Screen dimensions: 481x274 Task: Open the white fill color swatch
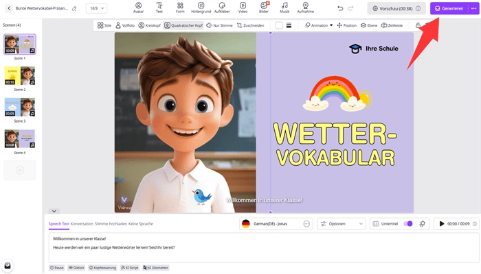click(x=279, y=25)
